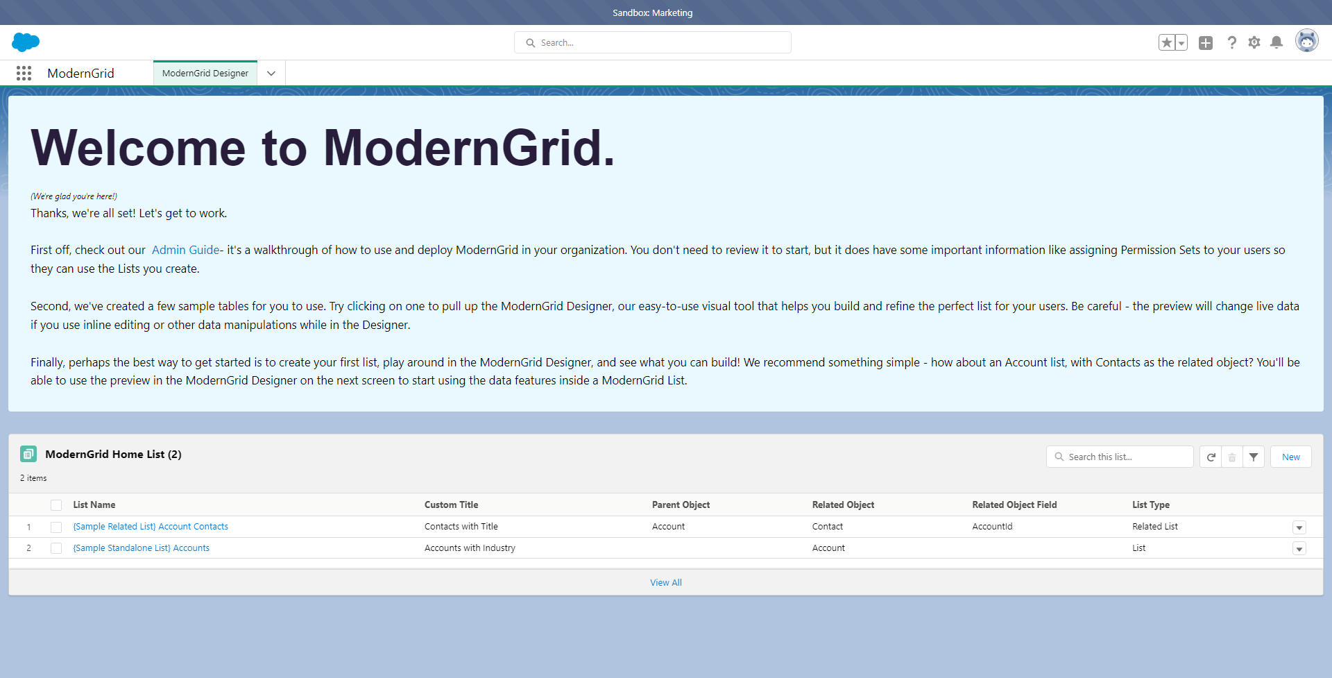This screenshot has height=678, width=1332.
Task: Click the AccountId cell
Action: click(x=992, y=527)
